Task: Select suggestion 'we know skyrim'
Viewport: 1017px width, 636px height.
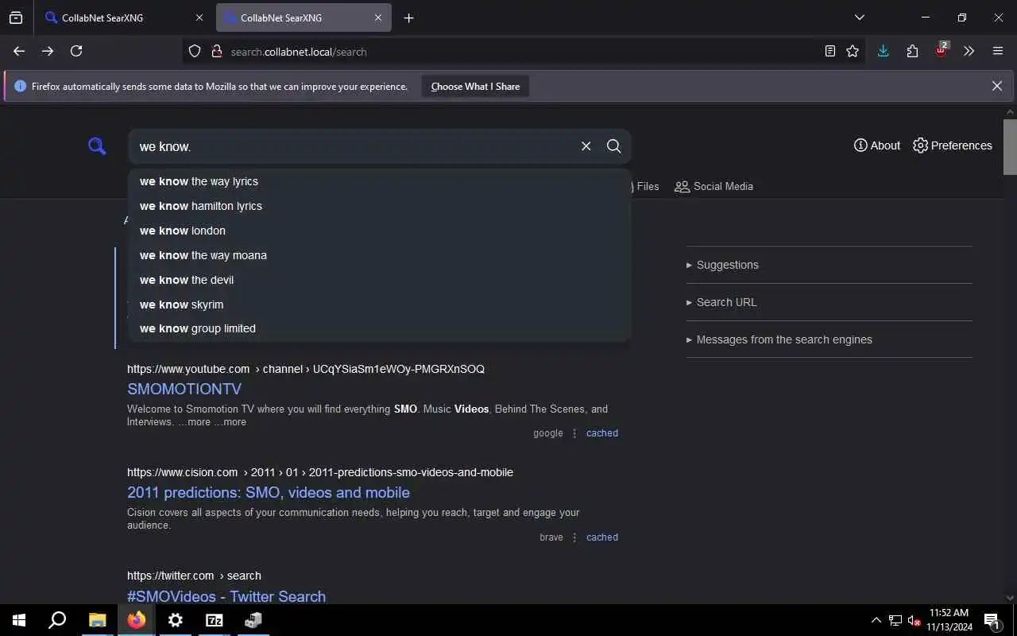Action: coord(380,304)
